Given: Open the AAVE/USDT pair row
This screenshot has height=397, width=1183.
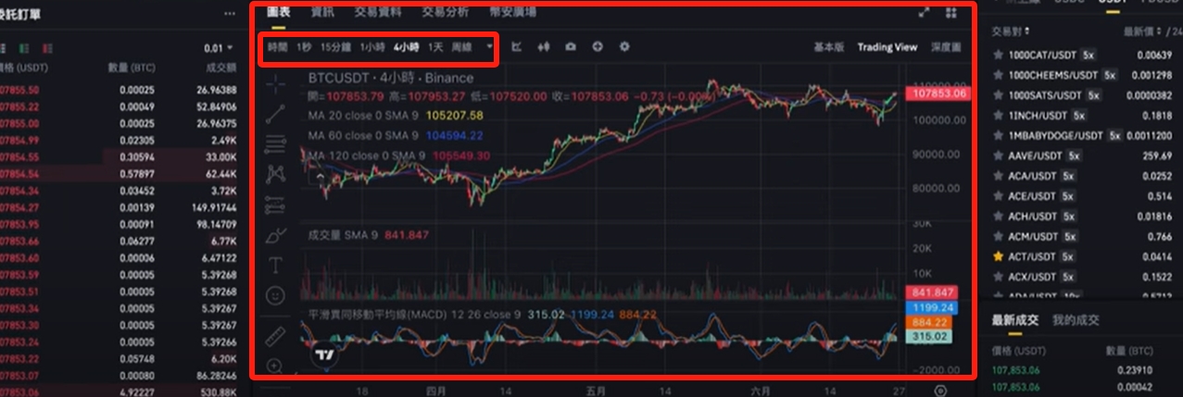Looking at the screenshot, I should point(1080,155).
